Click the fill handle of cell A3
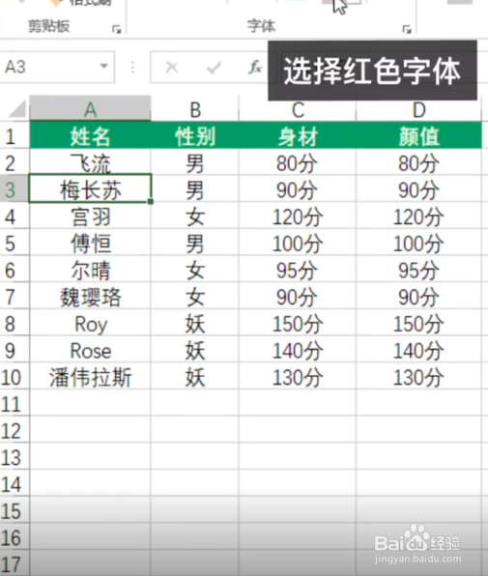Image resolution: width=488 pixels, height=576 pixels. (x=151, y=202)
